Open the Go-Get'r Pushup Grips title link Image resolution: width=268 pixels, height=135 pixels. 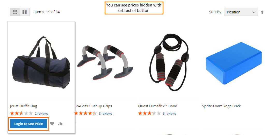(x=93, y=106)
